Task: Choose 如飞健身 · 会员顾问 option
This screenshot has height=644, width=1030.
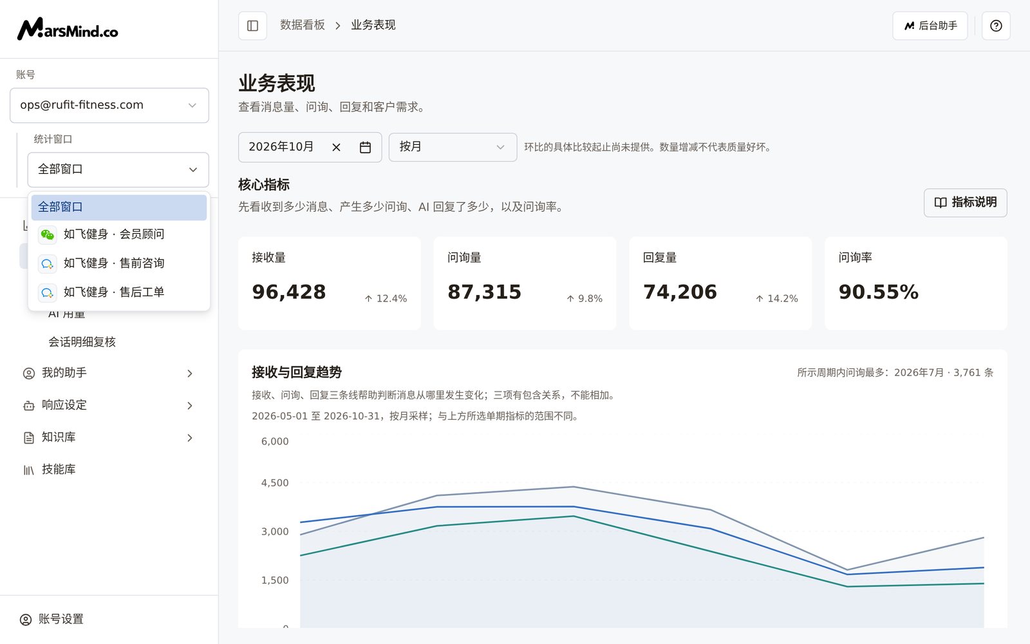Action: 119,234
